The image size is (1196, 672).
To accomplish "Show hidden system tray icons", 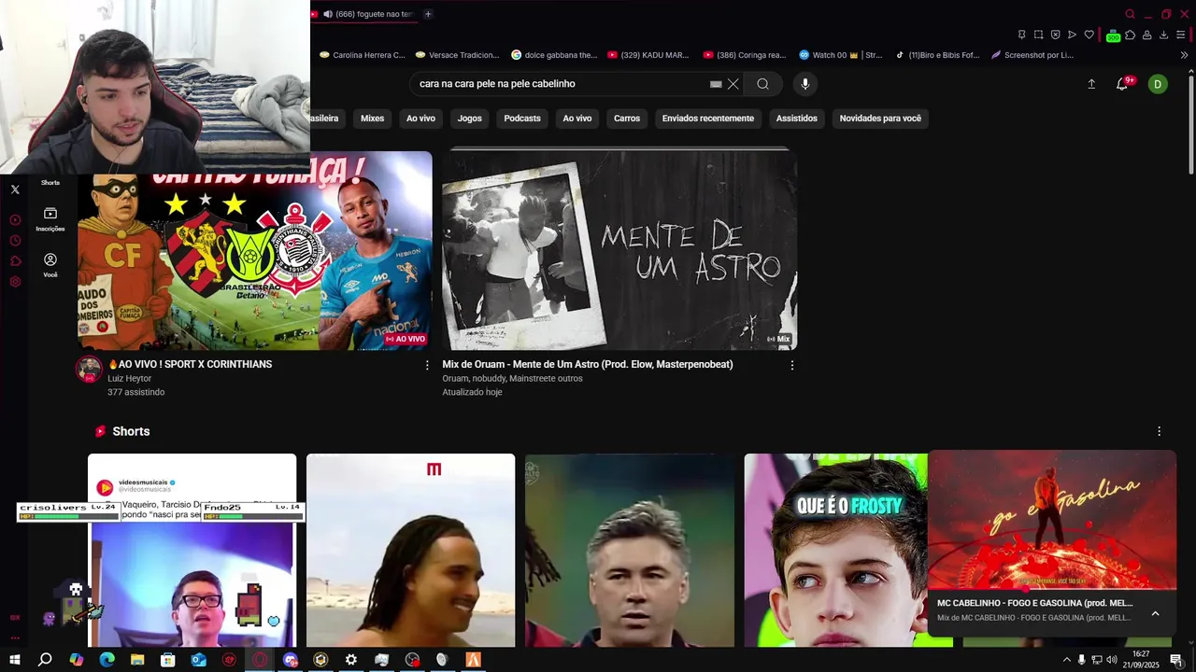I will 1066,660.
